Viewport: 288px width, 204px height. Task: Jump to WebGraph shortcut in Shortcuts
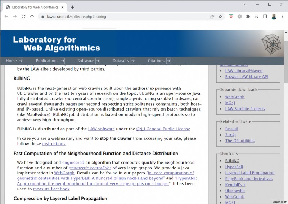[235, 197]
